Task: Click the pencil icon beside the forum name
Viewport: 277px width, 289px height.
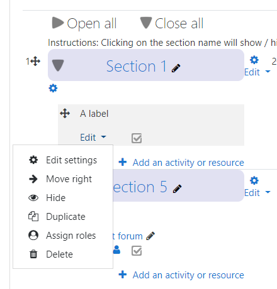Action: 150,236
